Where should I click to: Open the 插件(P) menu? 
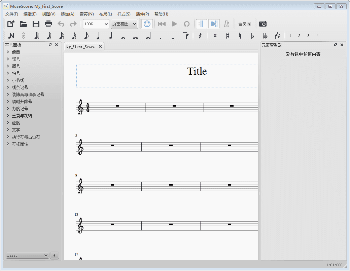click(142, 14)
